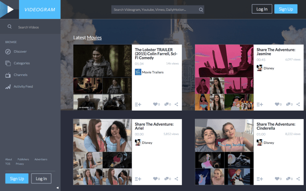The height and width of the screenshot is (191, 306).
Task: Open the TOS footer link
Action: pos(8,164)
